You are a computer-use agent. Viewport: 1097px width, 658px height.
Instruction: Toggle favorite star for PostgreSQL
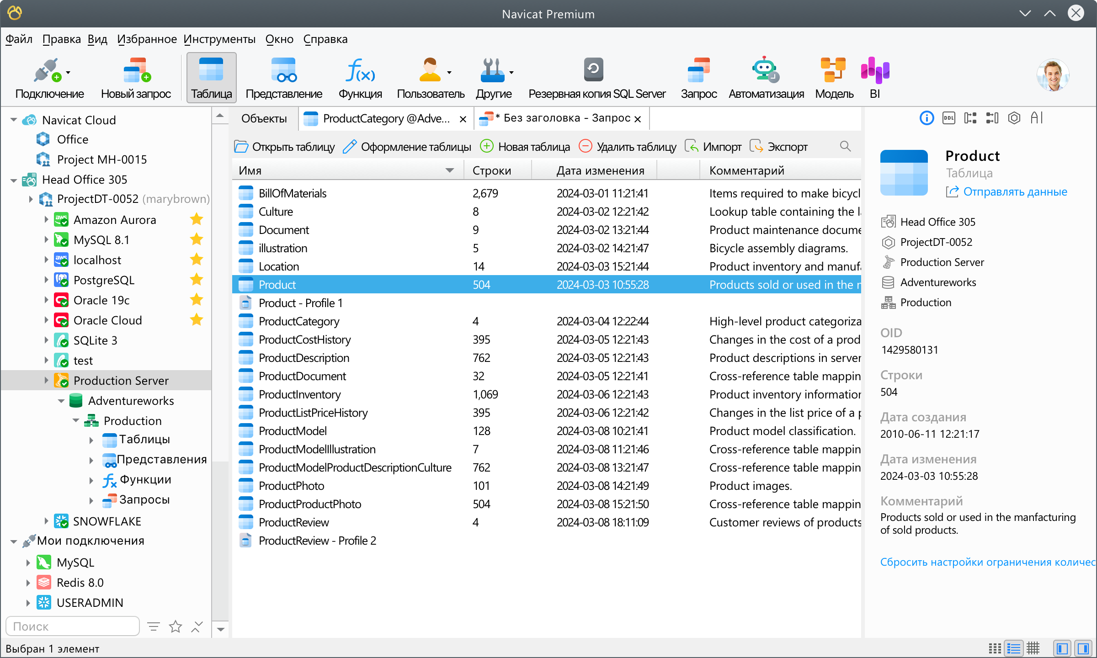197,280
